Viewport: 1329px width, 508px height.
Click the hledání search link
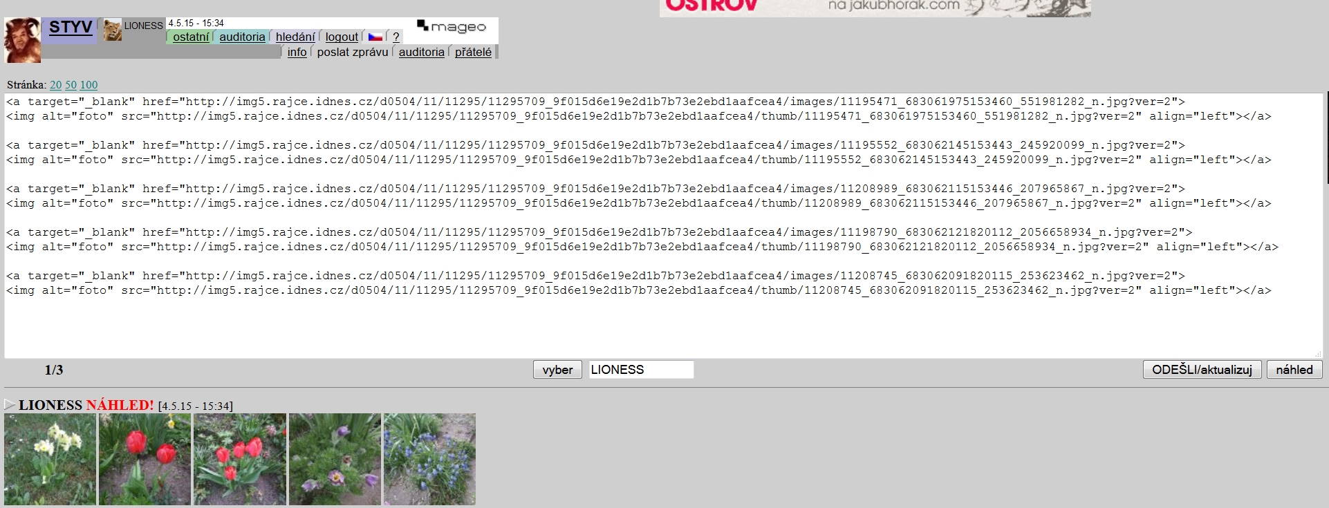click(x=295, y=37)
